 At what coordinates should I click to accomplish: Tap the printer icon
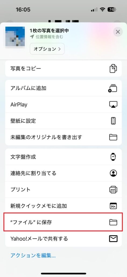(x=113, y=189)
